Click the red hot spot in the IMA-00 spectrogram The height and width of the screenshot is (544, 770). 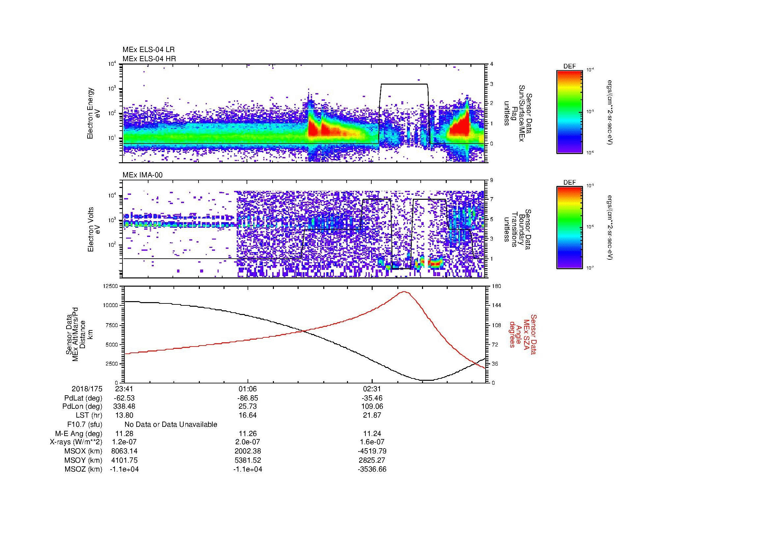pos(435,264)
